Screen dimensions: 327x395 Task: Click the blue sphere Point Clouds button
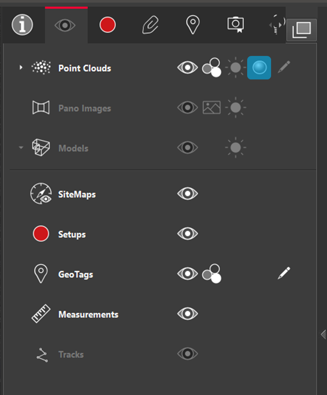[259, 67]
